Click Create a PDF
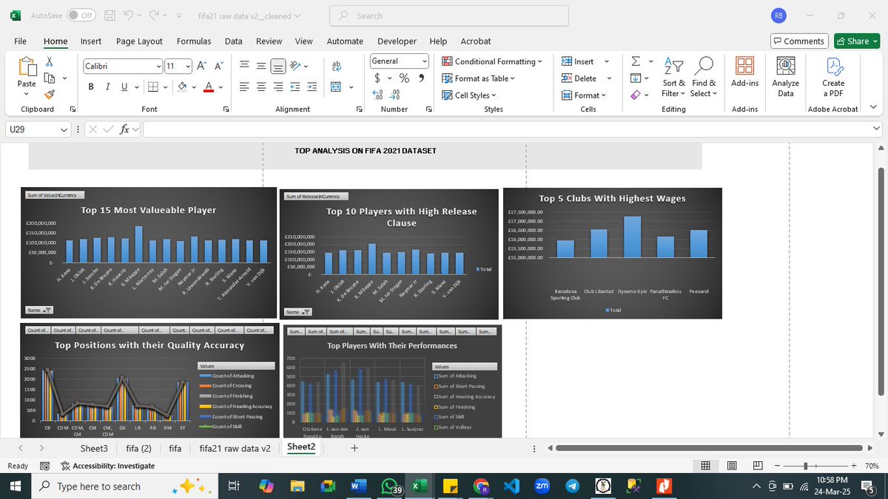 (x=833, y=77)
